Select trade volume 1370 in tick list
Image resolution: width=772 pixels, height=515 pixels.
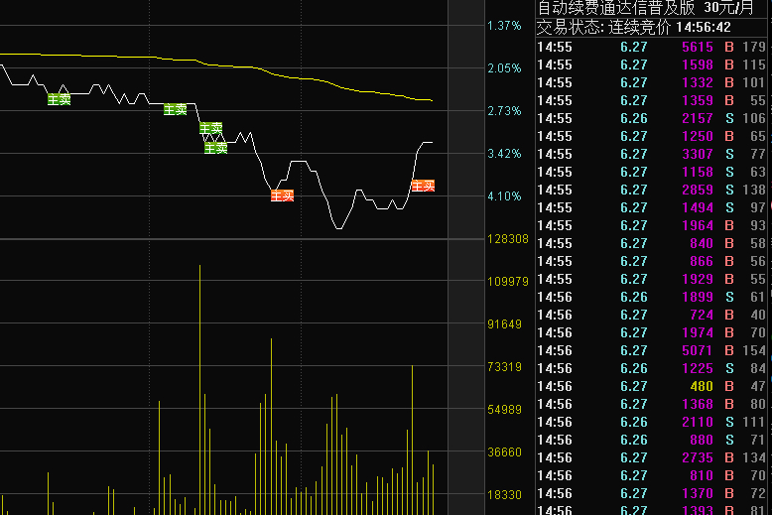tap(698, 493)
